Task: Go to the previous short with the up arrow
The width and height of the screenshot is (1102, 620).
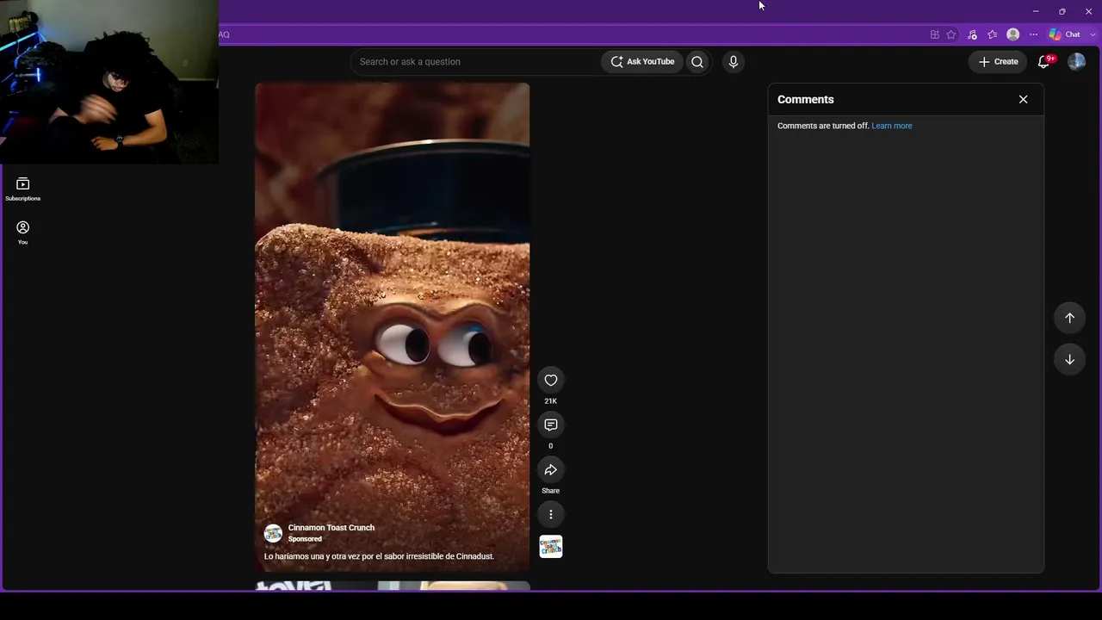Action: point(1070,319)
